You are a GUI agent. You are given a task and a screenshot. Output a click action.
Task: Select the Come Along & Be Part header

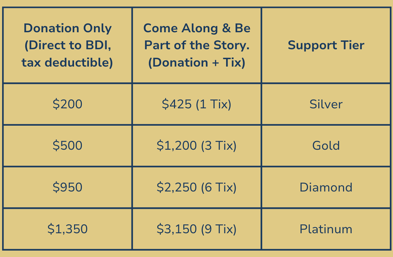pos(196,45)
